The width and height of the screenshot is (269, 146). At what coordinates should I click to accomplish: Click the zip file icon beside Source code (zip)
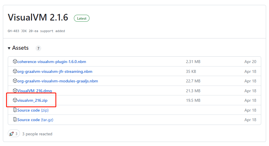pyautogui.click(x=15, y=110)
